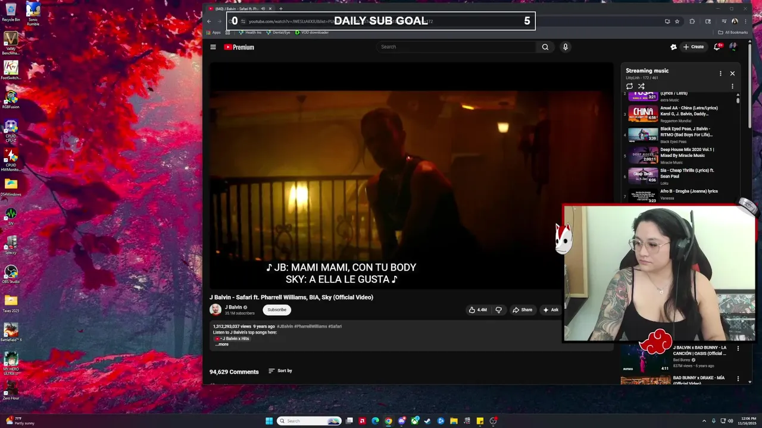
Task: Open the YouTube guide hamburger menu
Action: click(x=213, y=47)
